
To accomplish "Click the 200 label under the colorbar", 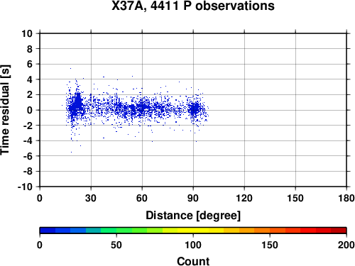I will (346, 245).
